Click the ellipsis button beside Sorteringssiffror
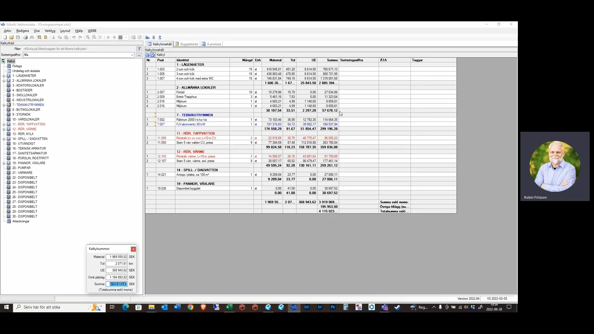 [x=139, y=55]
